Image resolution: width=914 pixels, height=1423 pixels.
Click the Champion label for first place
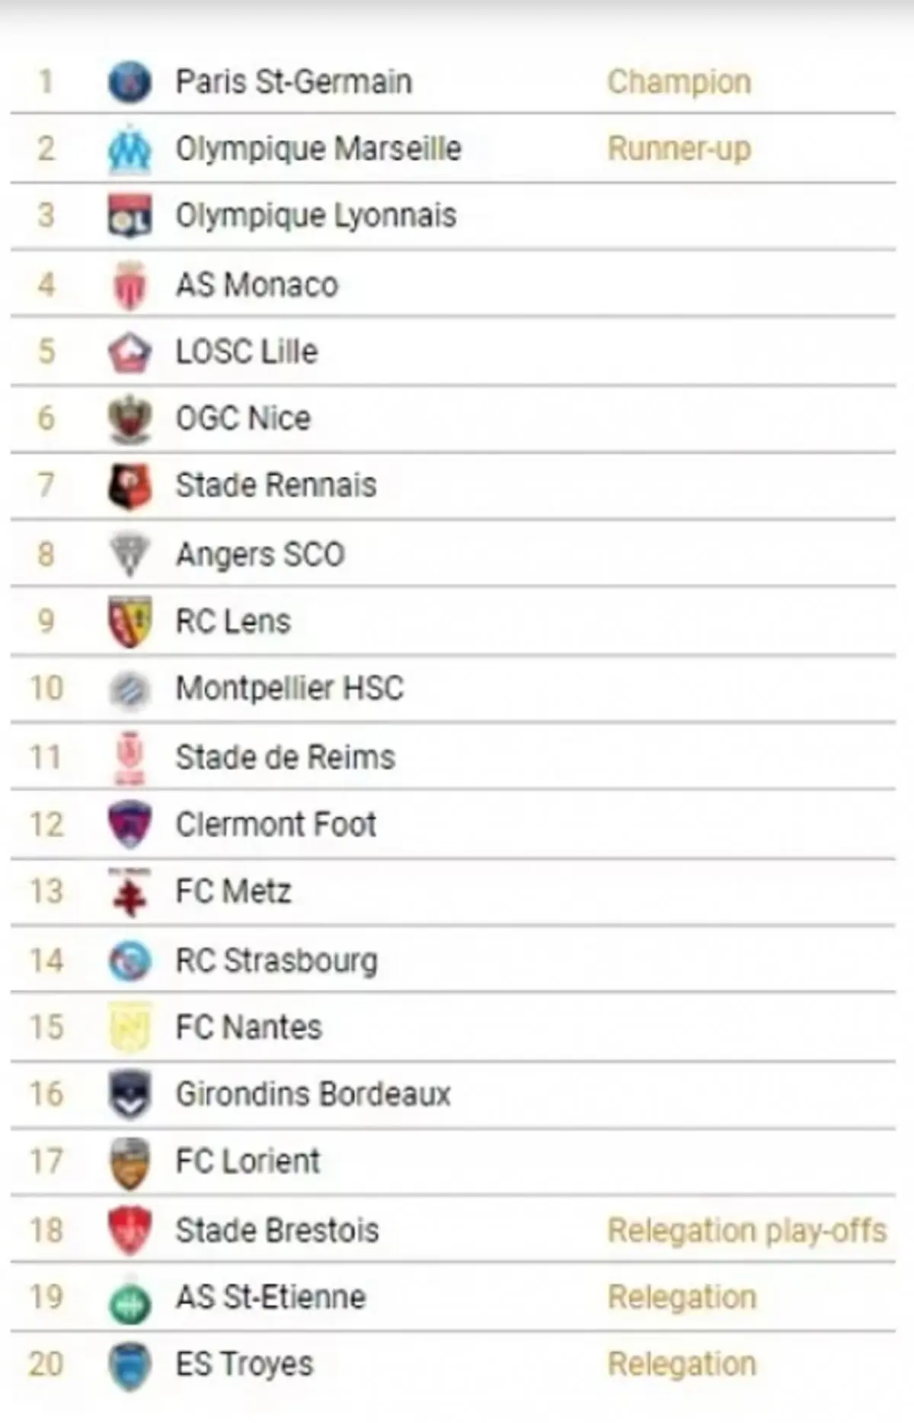coord(679,81)
